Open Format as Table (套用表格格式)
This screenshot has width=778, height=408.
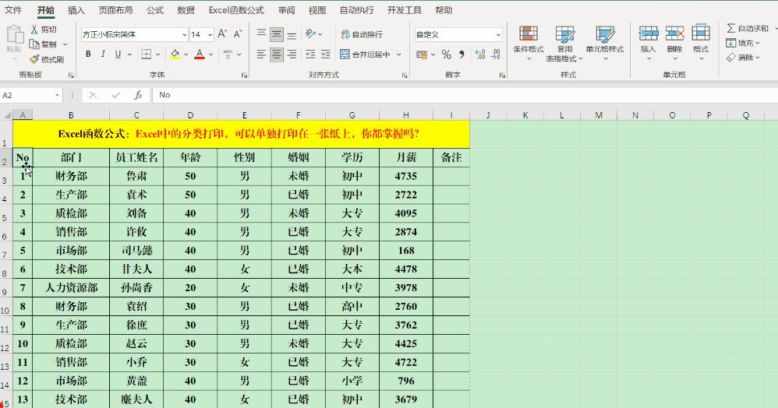click(x=564, y=44)
